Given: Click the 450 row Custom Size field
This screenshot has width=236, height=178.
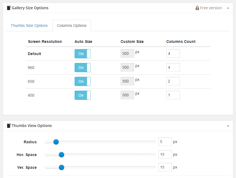Looking at the screenshot, I should pyautogui.click(x=127, y=95).
